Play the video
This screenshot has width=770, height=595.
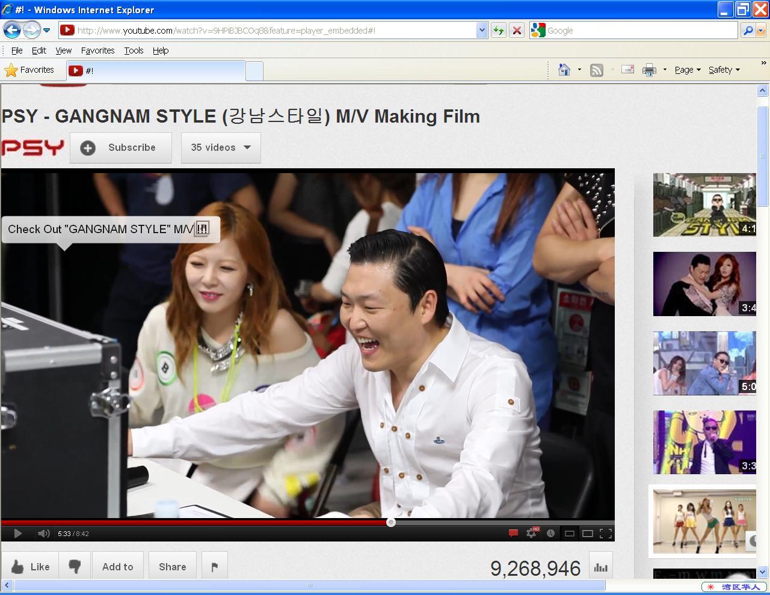click(17, 533)
